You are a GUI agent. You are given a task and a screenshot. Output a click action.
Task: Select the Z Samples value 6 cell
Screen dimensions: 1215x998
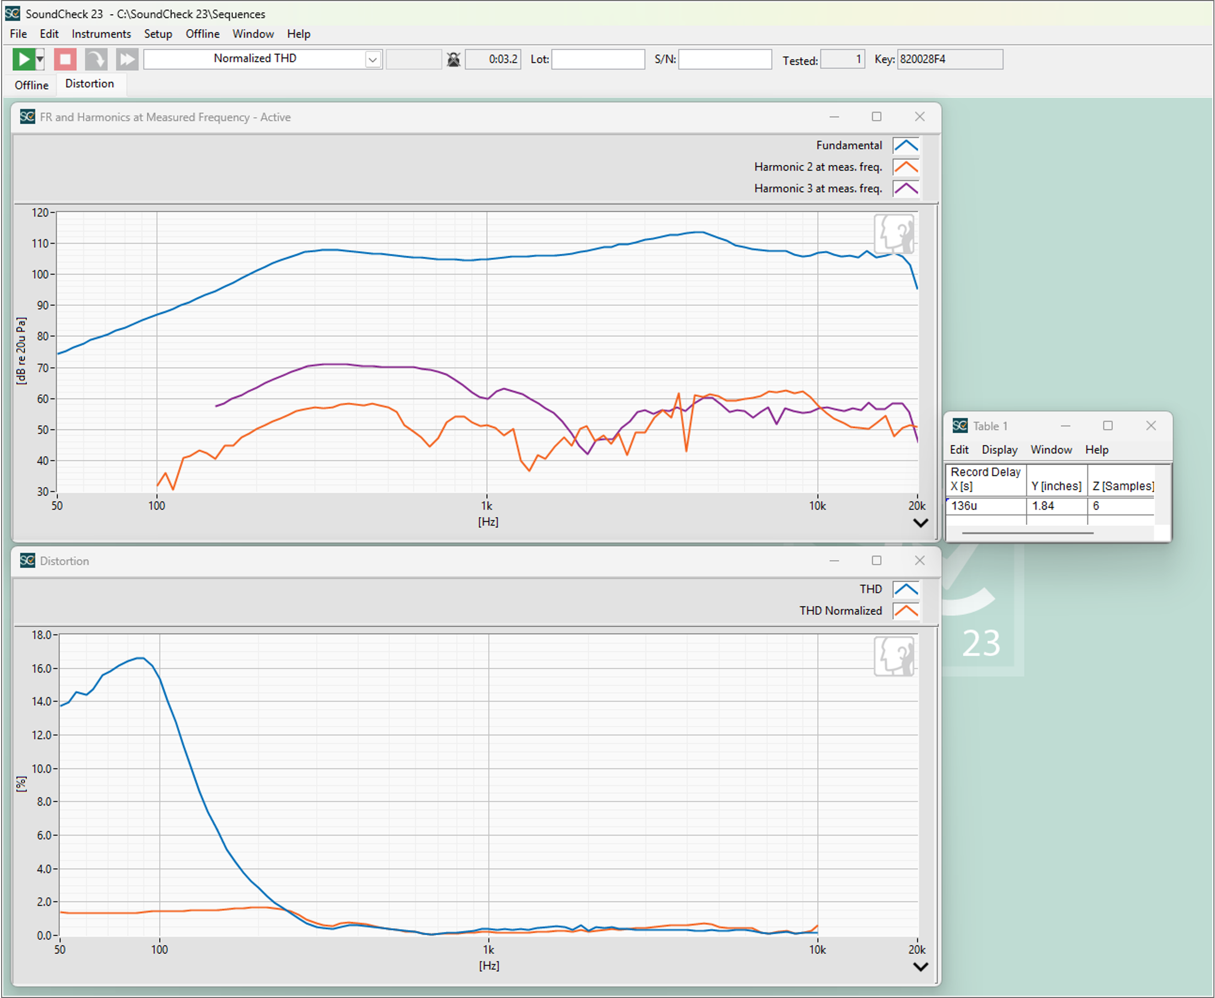(1121, 506)
